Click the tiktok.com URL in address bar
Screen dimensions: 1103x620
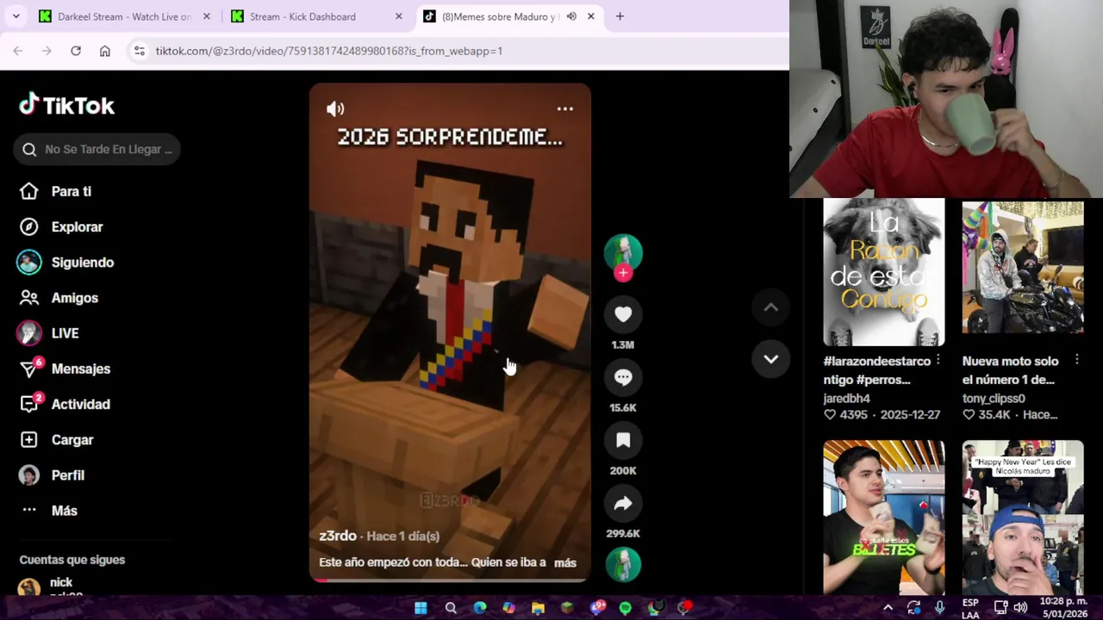coord(329,51)
